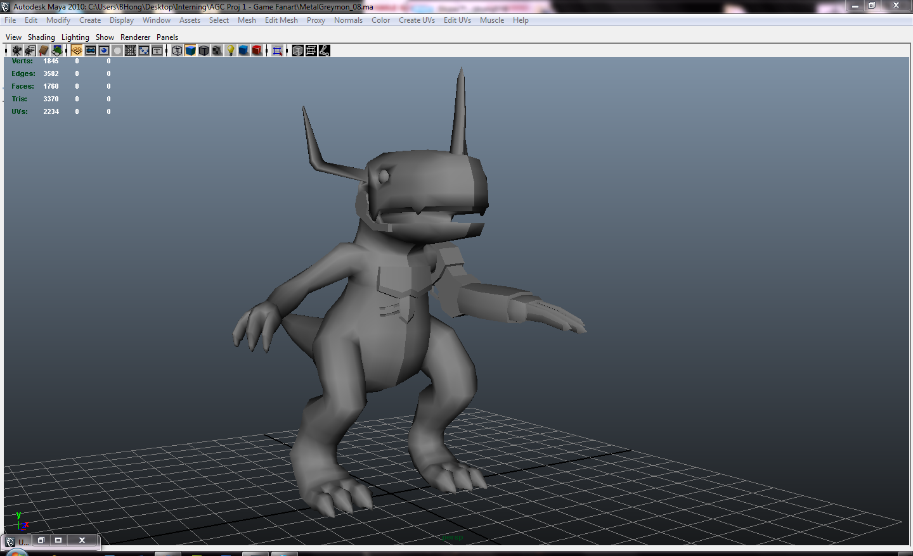Open the Assets menu
Image resolution: width=913 pixels, height=556 pixels.
[x=190, y=20]
